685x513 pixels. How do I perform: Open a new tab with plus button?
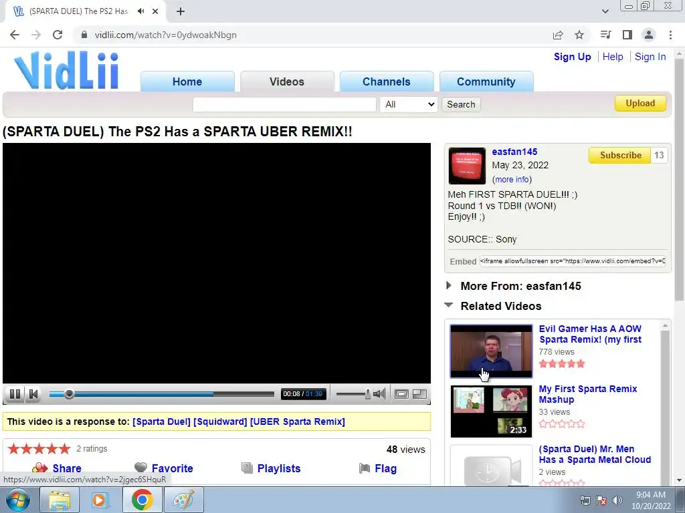(181, 12)
